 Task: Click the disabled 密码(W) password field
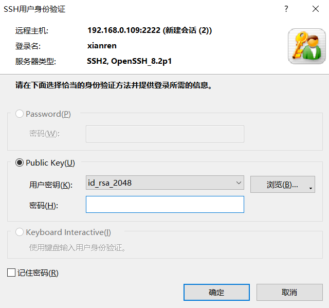(x=165, y=134)
